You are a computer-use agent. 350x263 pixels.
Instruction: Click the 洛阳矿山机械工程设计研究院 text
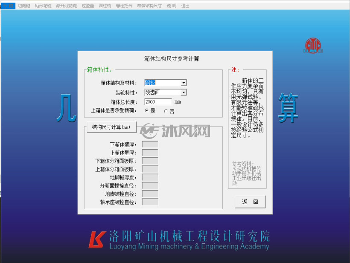(190, 237)
